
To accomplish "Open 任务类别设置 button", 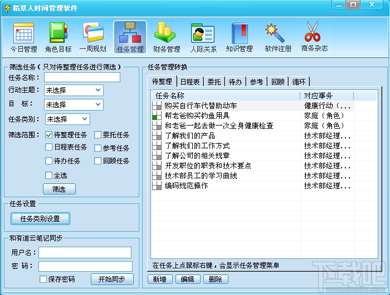I will [40, 218].
